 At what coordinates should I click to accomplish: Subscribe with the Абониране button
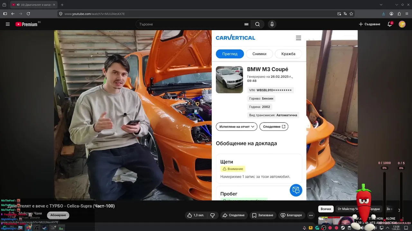coord(58,215)
